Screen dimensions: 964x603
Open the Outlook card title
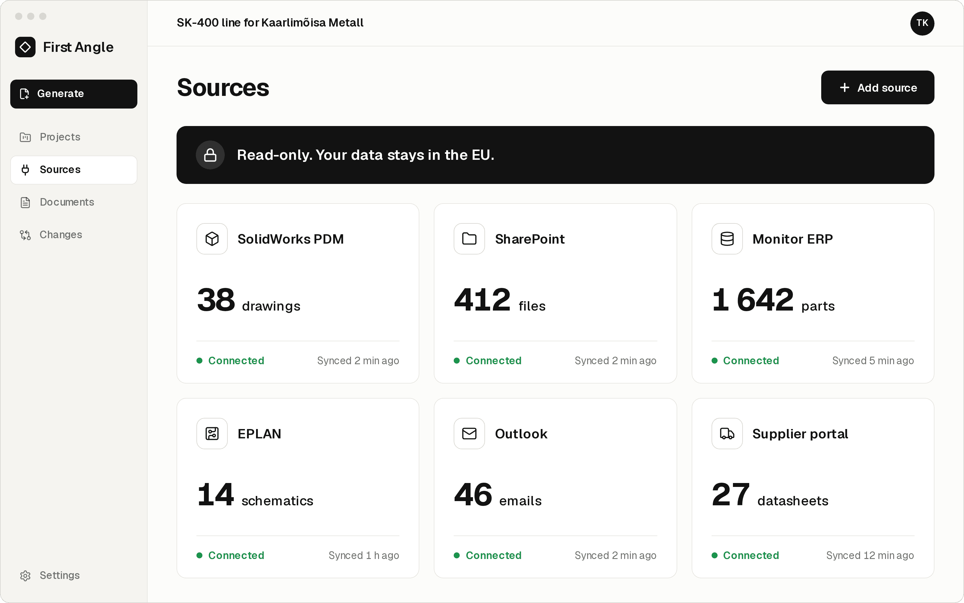tap(521, 434)
